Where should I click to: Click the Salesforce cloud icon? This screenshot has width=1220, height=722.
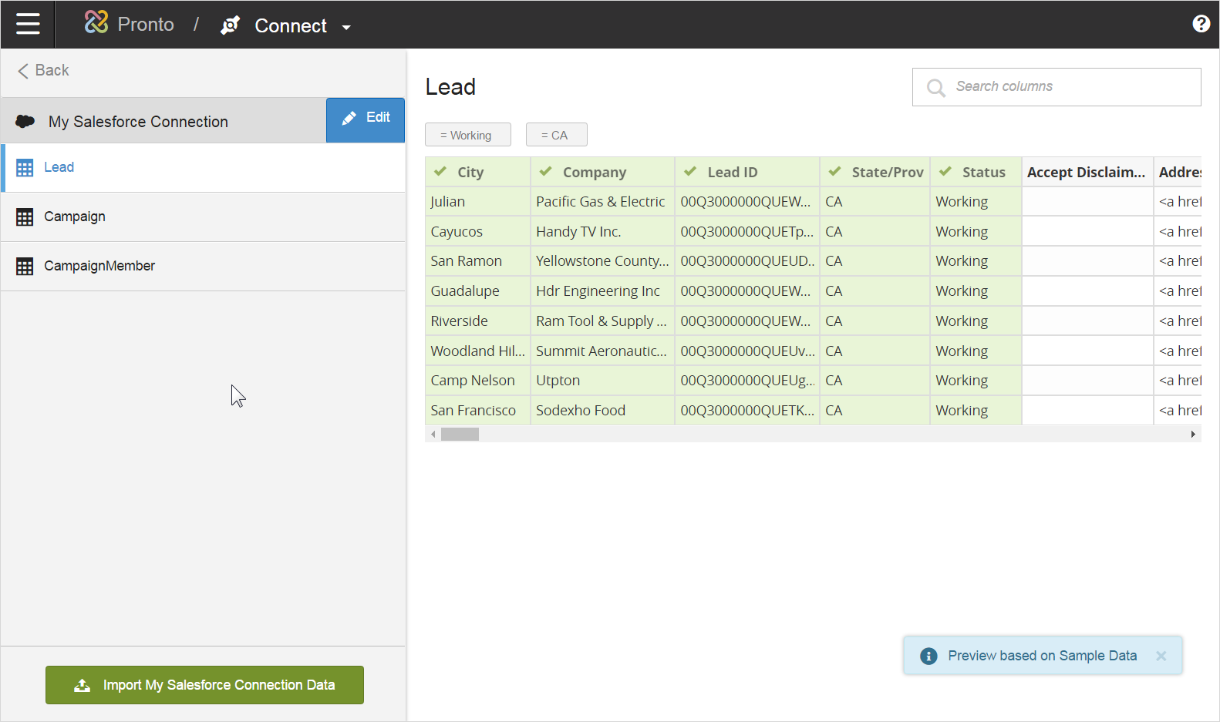pos(25,121)
